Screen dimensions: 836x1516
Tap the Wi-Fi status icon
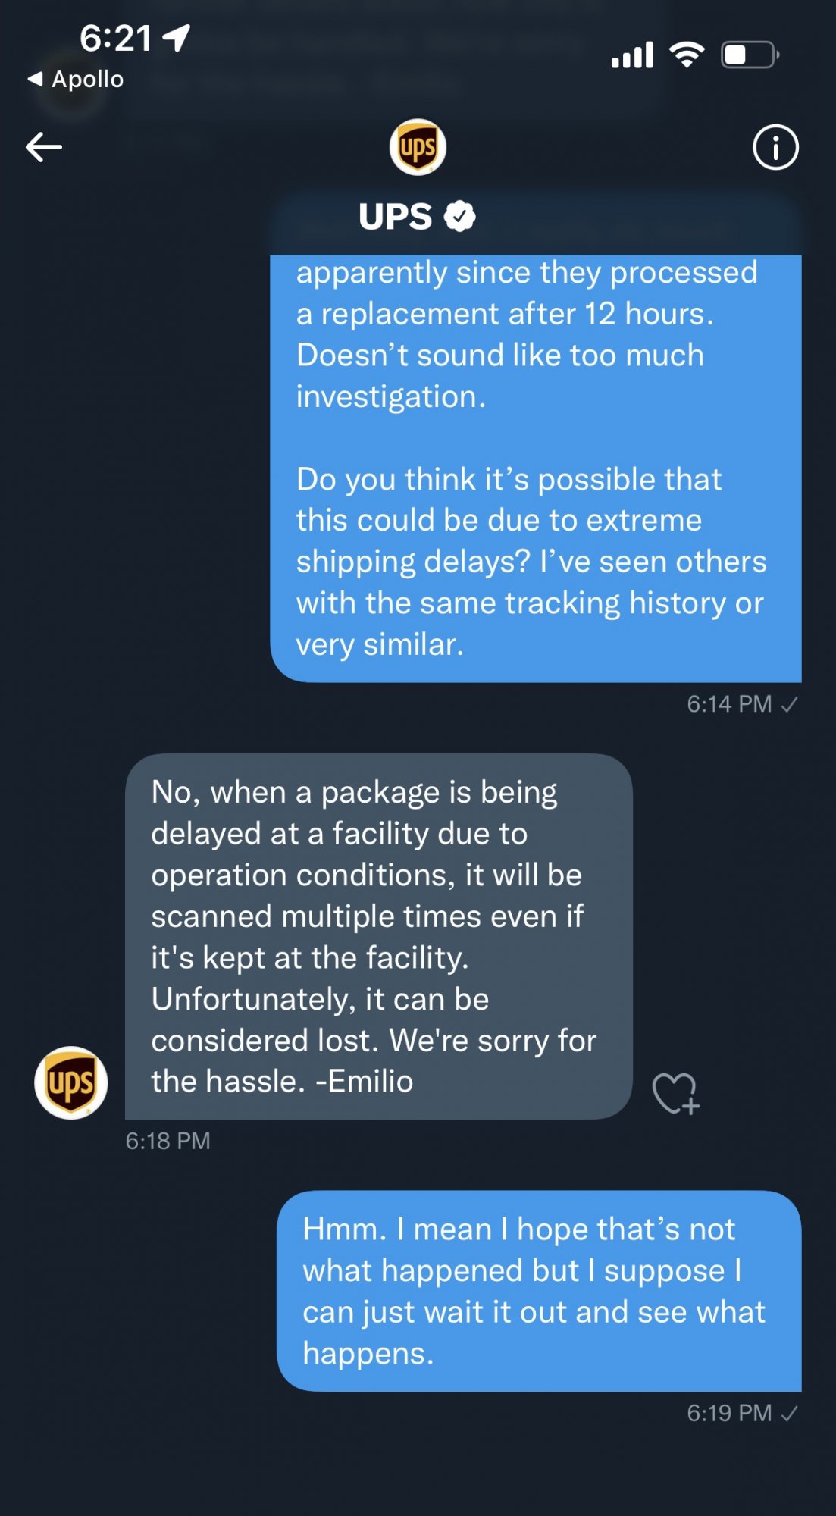tap(687, 55)
